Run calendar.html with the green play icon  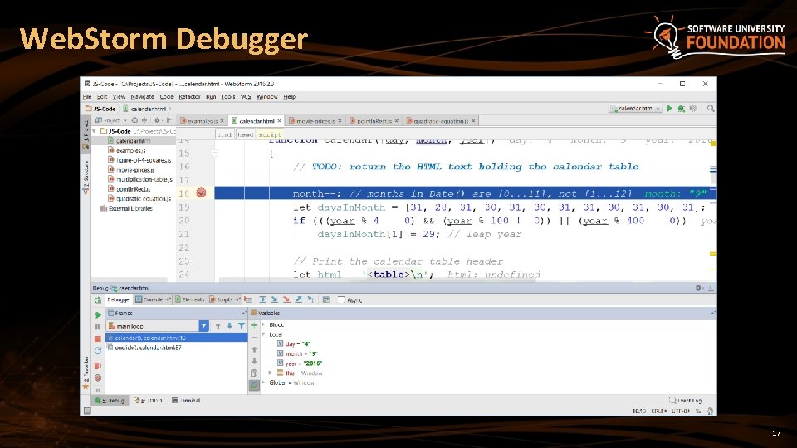coord(669,108)
